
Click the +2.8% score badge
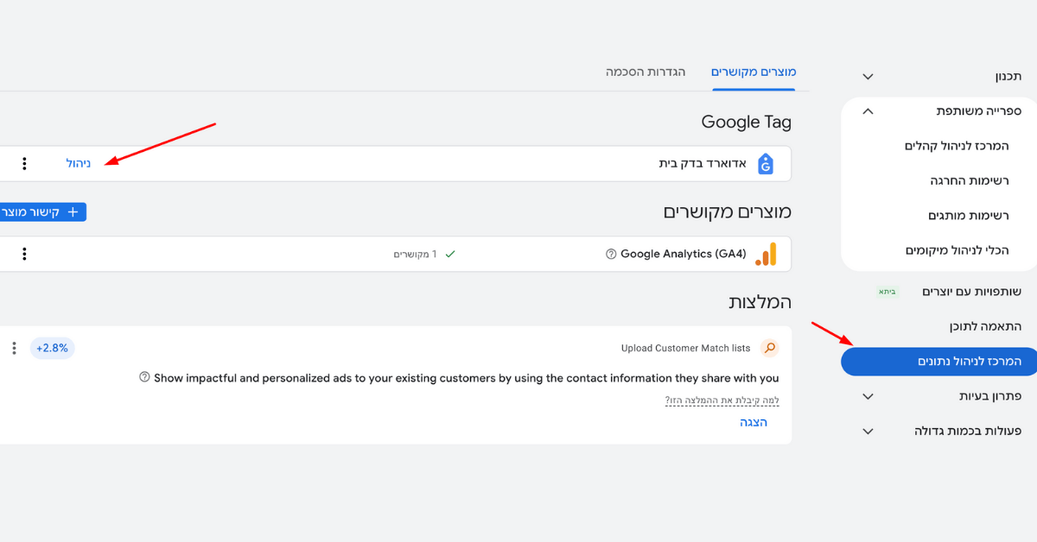[53, 349]
